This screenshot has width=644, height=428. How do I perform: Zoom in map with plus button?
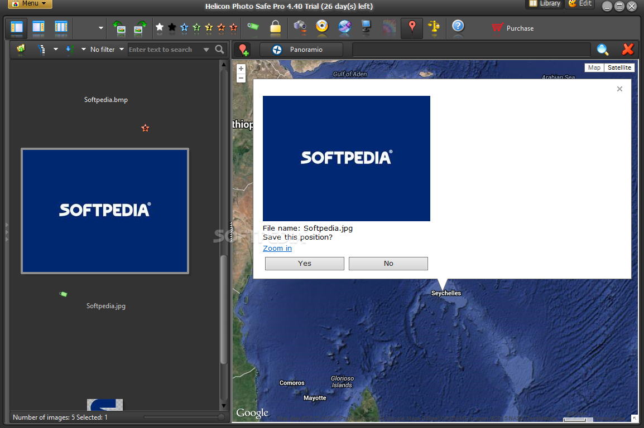point(241,69)
